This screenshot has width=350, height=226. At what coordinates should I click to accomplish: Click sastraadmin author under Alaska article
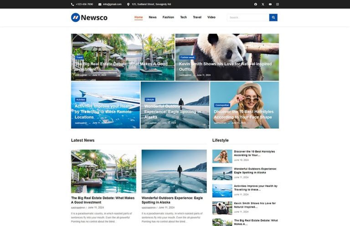(149, 208)
